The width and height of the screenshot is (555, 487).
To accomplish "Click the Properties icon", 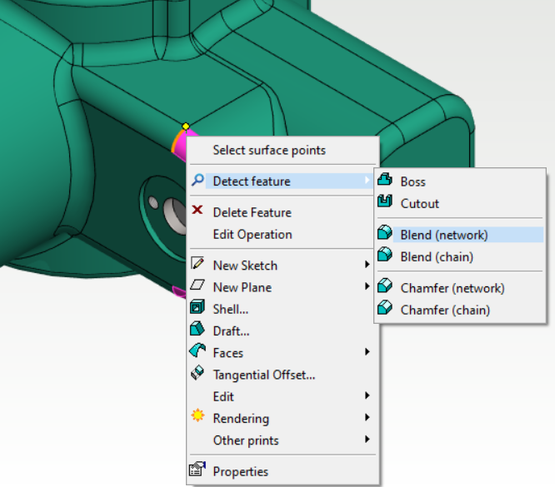I will point(197,471).
